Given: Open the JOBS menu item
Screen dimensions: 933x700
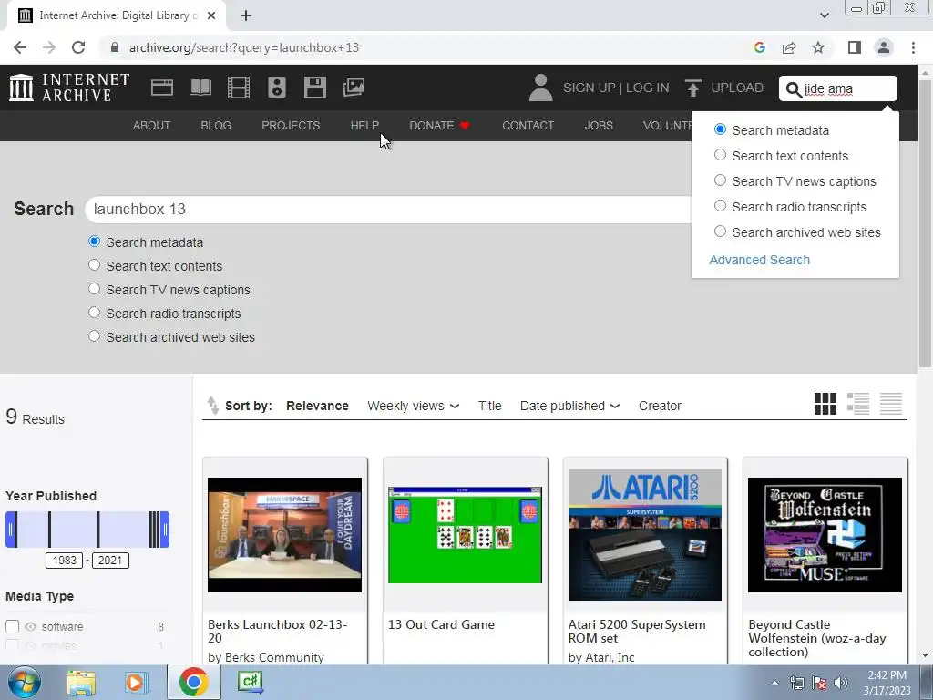Looking at the screenshot, I should pyautogui.click(x=599, y=126).
